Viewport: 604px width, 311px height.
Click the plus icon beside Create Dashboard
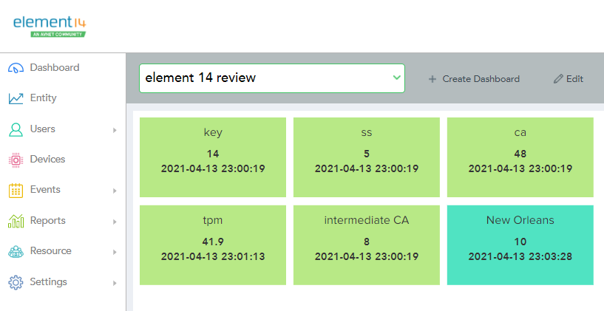(x=432, y=79)
